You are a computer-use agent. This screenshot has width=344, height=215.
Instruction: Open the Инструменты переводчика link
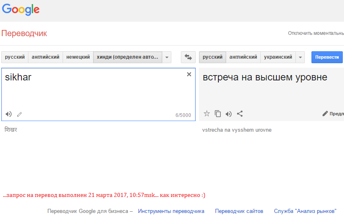171,211
